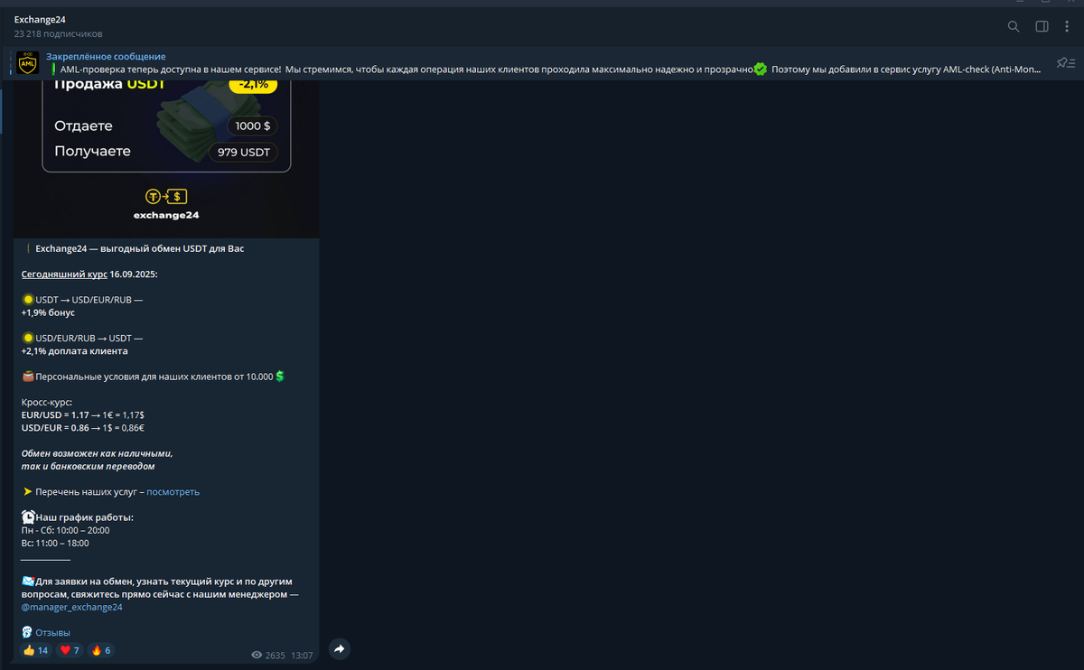Screen dimensions: 1084x670
Task: Click the share arrow button beside the post
Action: (x=339, y=648)
